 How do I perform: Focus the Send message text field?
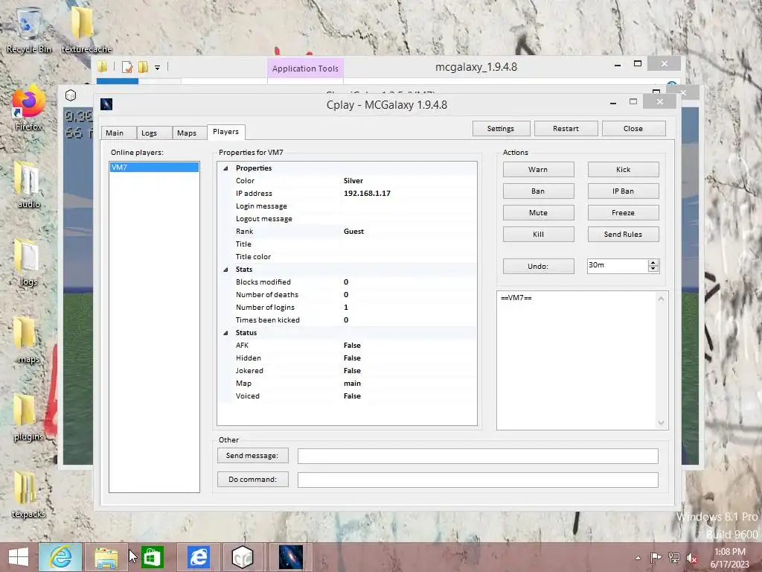pos(478,457)
